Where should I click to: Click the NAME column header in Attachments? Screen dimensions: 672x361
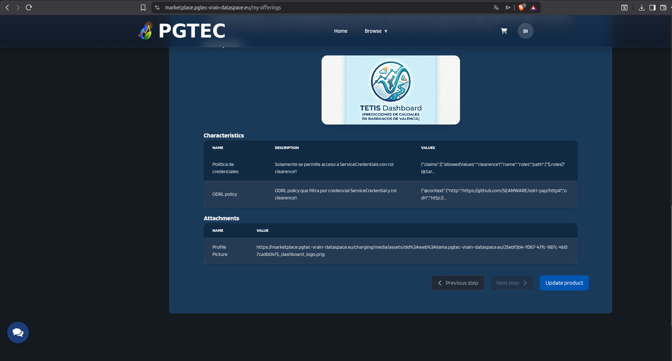(218, 231)
